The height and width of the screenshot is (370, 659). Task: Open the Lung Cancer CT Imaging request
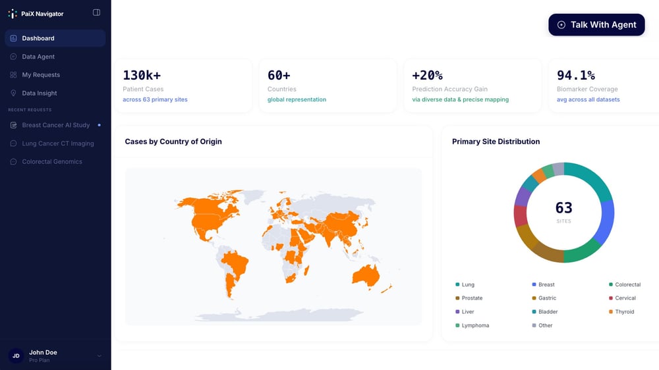pyautogui.click(x=58, y=144)
